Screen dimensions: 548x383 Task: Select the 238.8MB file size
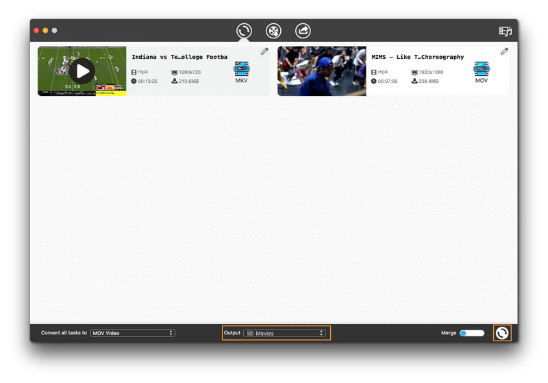[x=429, y=81]
